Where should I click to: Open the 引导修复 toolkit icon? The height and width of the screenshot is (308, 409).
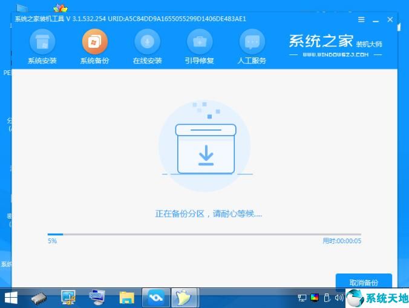[x=200, y=42]
